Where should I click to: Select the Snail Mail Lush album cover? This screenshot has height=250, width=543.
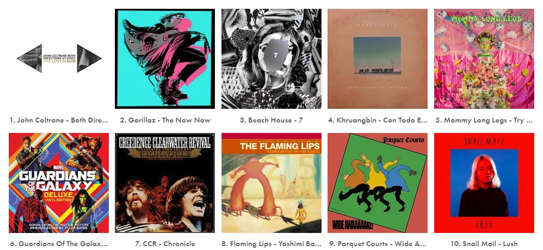click(x=484, y=183)
